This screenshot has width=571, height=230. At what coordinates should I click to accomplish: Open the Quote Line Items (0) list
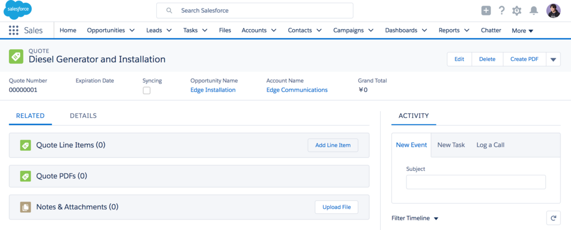[71, 145]
